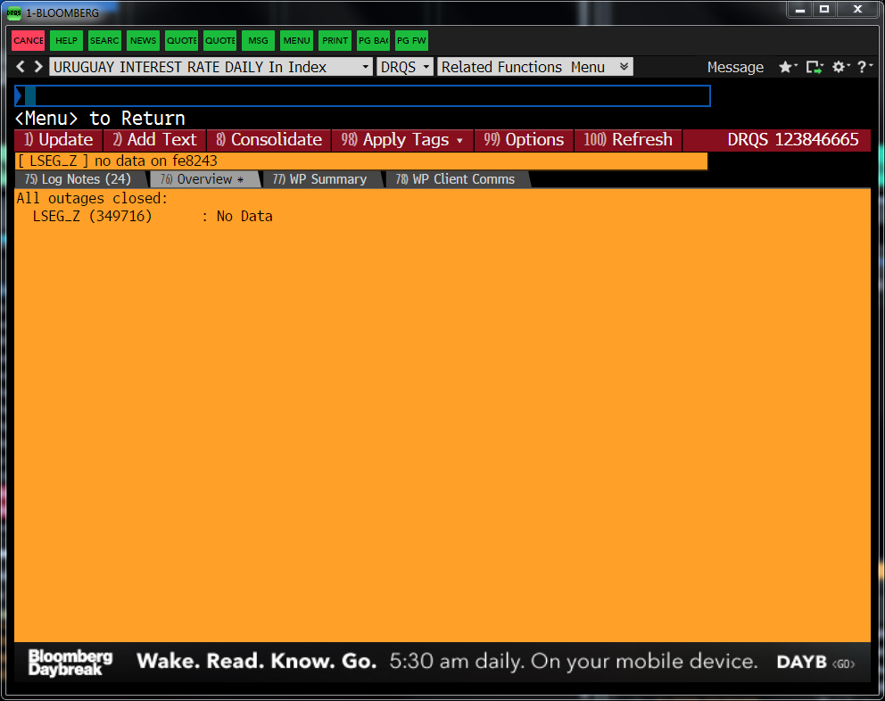Click the PG FWD key button

point(411,41)
